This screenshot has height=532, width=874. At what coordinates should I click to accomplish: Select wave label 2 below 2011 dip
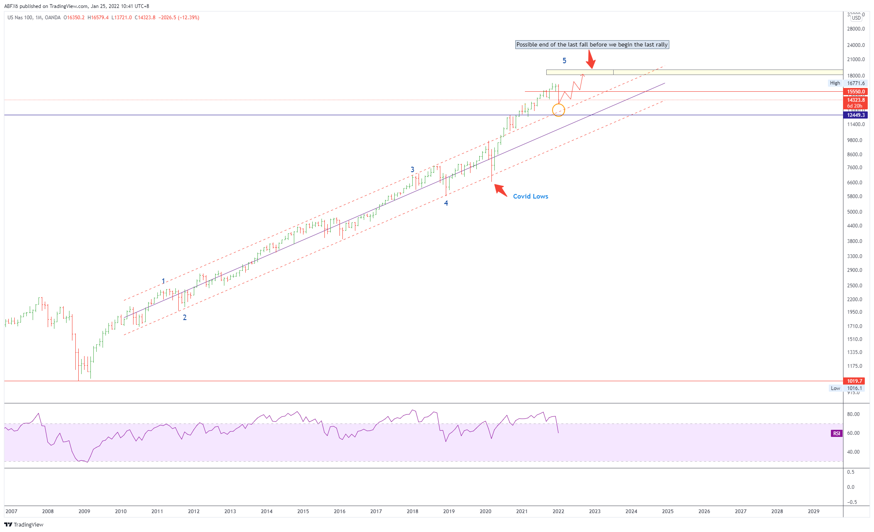coord(185,318)
